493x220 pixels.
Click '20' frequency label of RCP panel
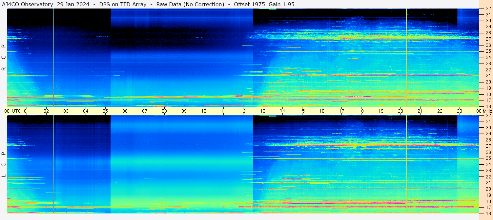point(488,82)
